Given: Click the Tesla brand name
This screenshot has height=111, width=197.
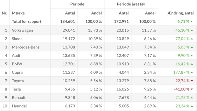Looking at the screenshot, I should [16, 89].
